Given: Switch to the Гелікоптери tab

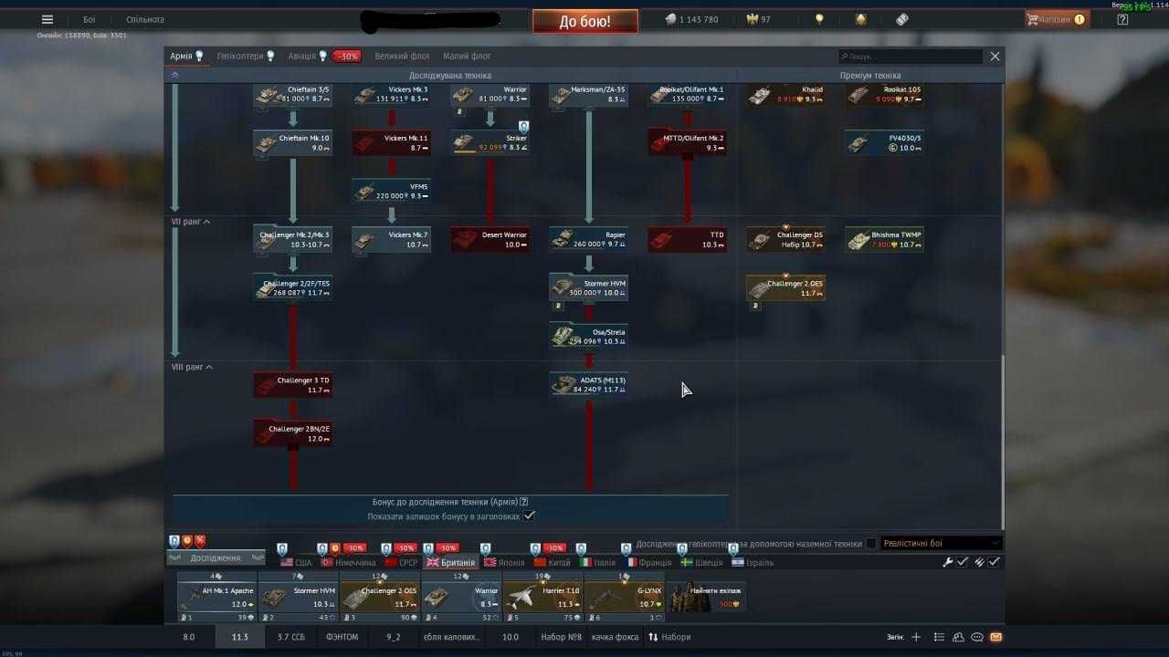Looking at the screenshot, I should (x=246, y=56).
